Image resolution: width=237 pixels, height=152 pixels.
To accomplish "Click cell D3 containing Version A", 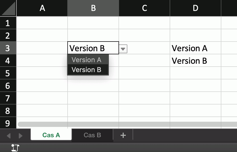I will pyautogui.click(x=195, y=48).
